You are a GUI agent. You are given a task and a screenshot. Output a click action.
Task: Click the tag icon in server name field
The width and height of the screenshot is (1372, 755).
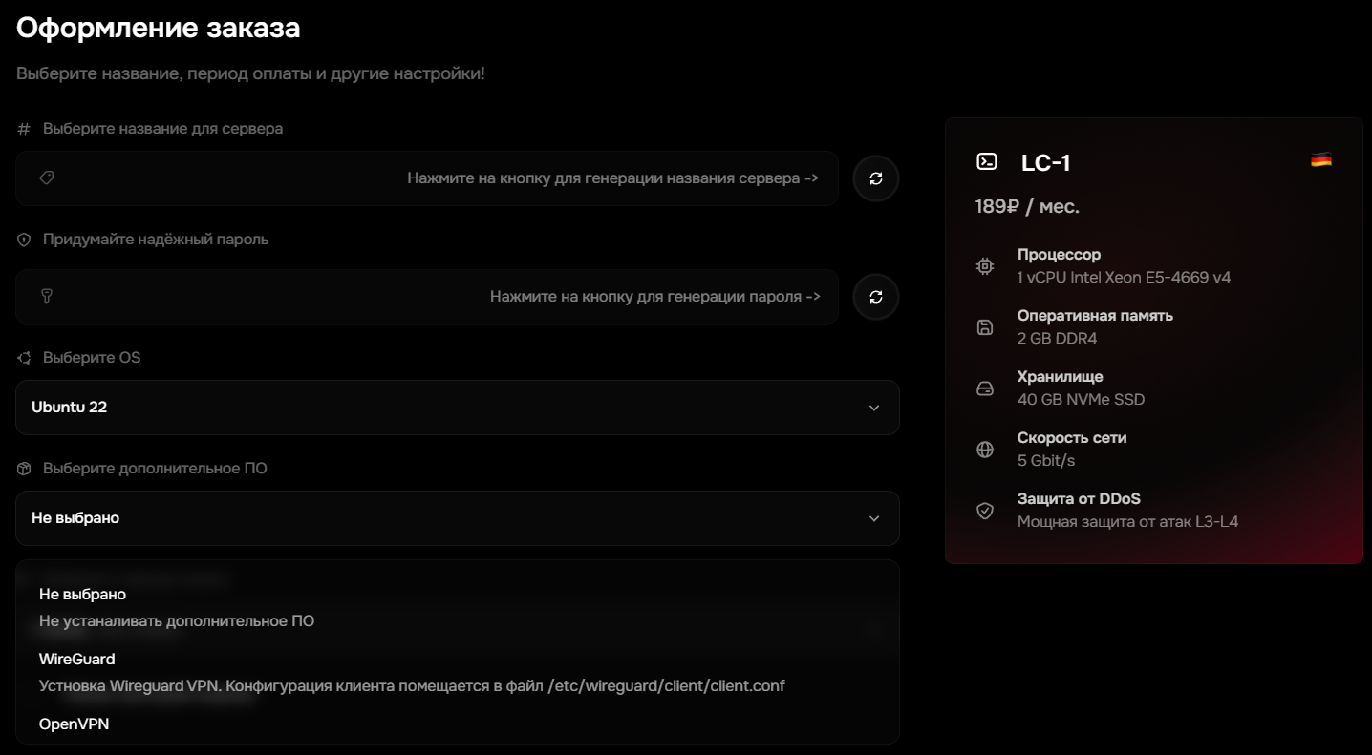46,178
